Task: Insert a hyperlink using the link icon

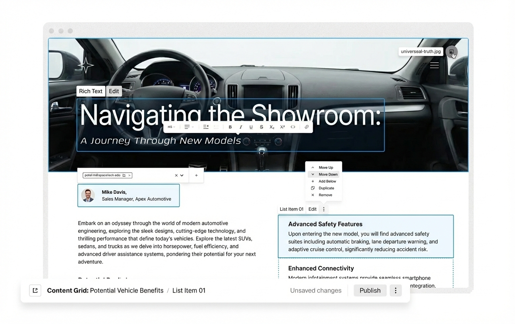Action: [x=306, y=127]
